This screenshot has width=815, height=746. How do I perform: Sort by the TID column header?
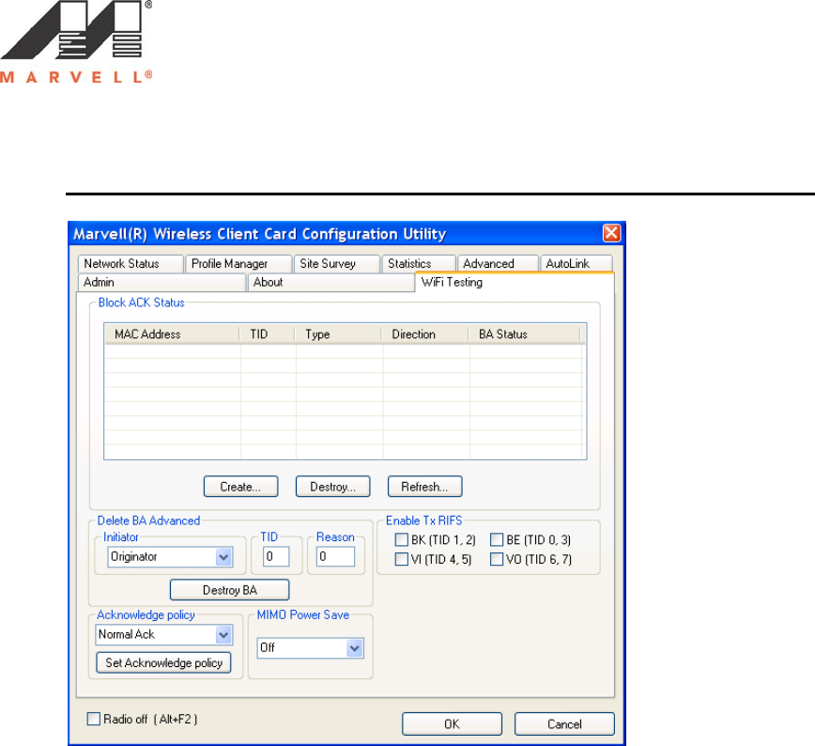268,334
